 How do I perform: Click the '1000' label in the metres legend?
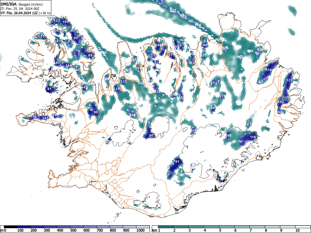tap(141, 231)
